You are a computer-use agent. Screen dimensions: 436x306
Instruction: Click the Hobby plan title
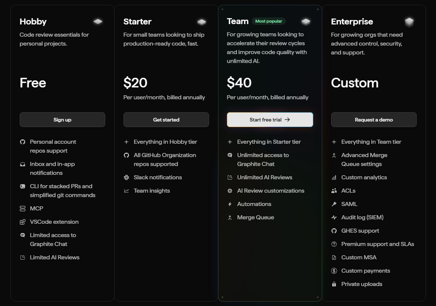pyautogui.click(x=33, y=22)
